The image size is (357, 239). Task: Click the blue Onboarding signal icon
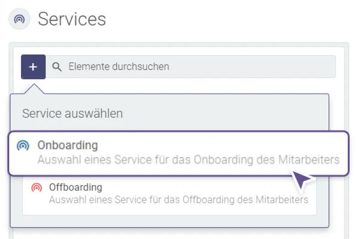click(x=23, y=145)
